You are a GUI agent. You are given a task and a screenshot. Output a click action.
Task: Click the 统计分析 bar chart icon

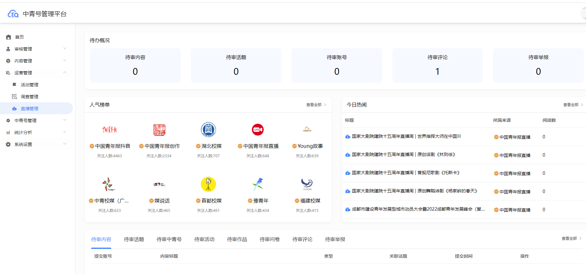(8, 132)
